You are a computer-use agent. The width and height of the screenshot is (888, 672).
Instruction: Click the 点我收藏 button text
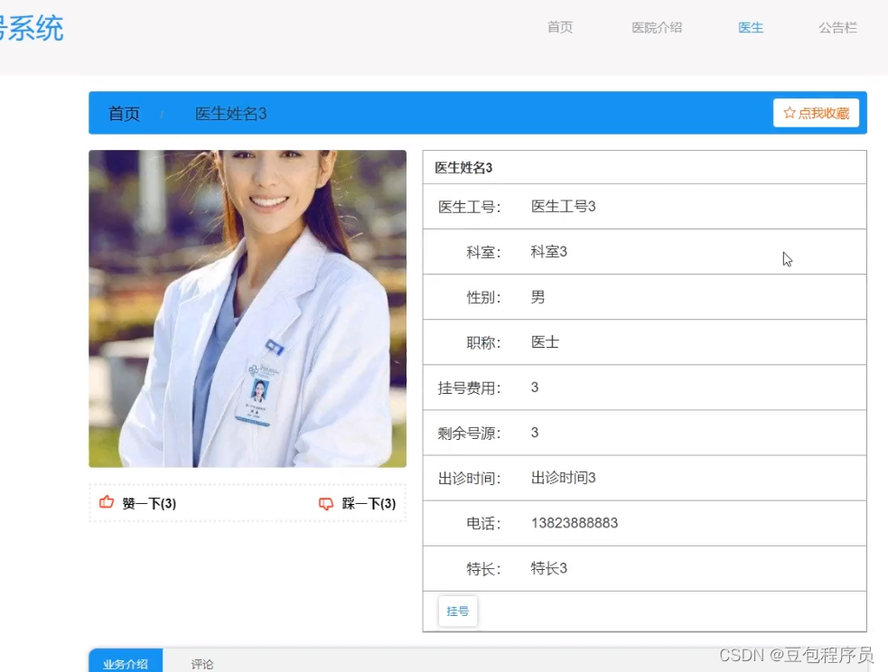pyautogui.click(x=824, y=113)
